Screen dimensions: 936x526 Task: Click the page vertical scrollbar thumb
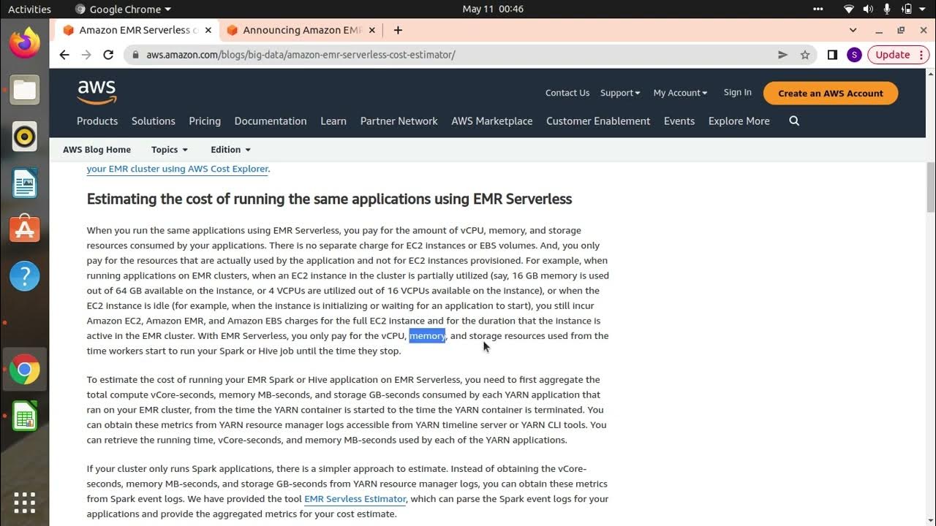(931, 186)
